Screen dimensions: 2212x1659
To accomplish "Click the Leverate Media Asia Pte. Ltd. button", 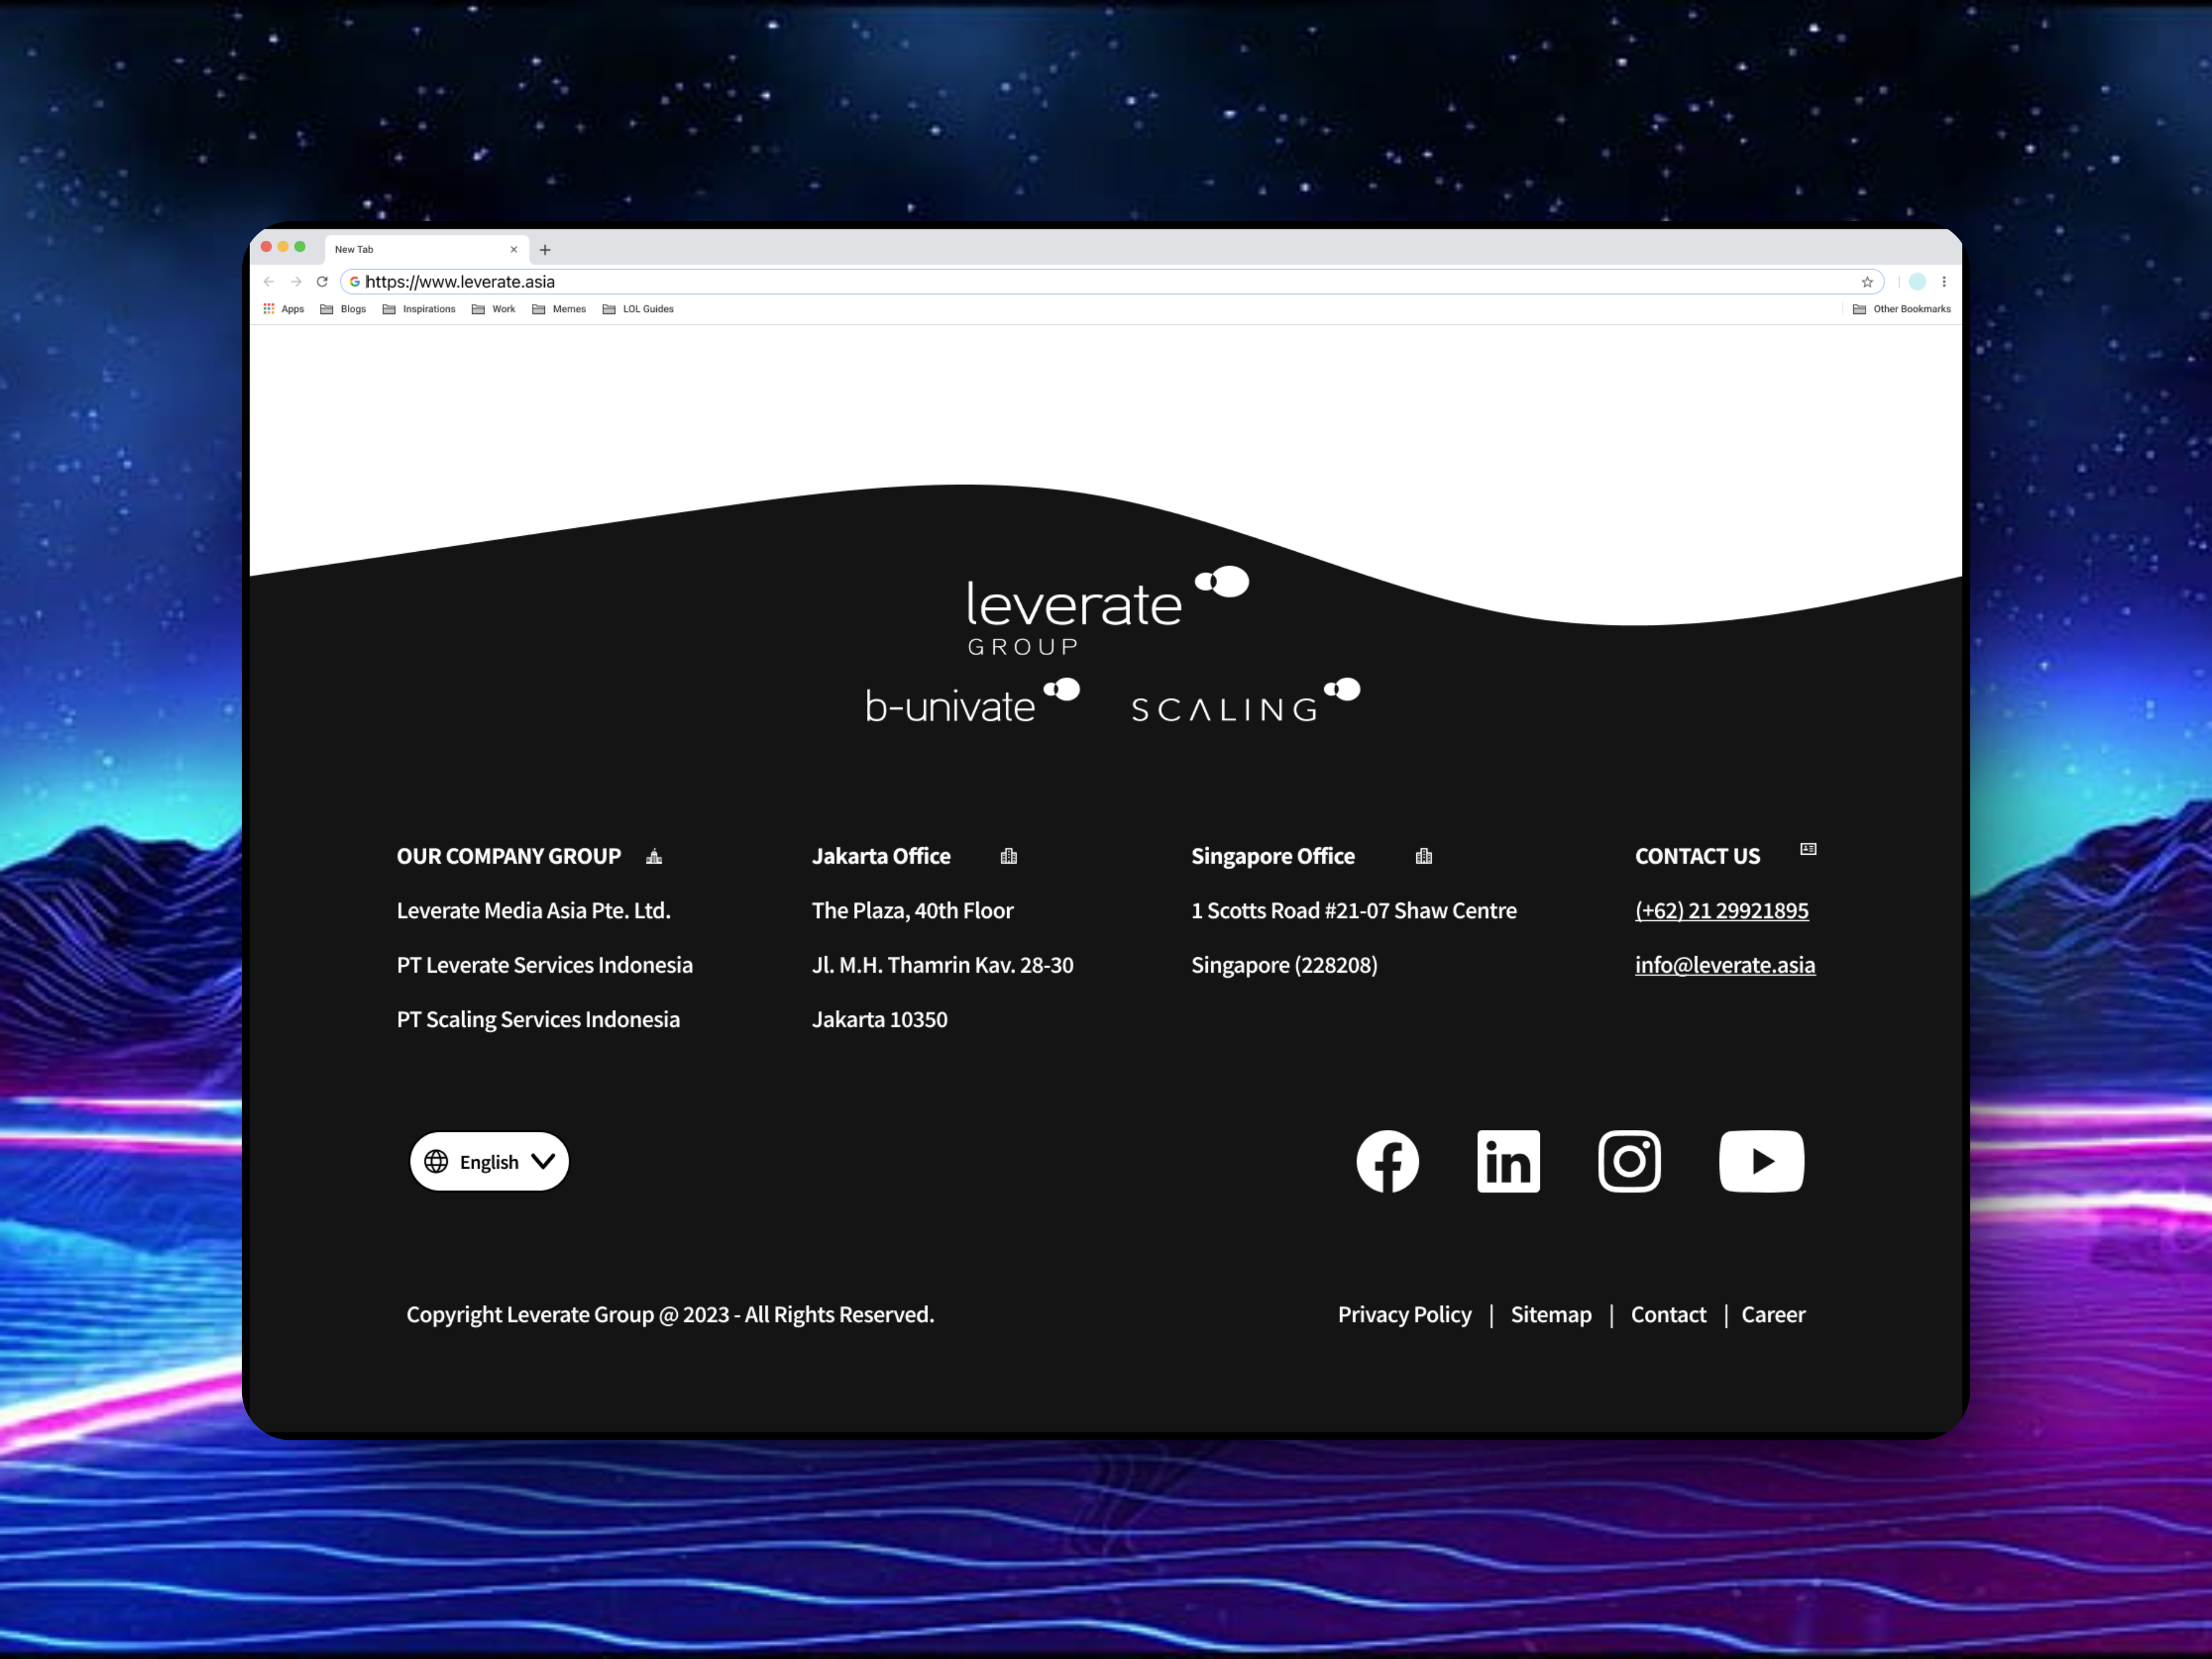I will pyautogui.click(x=533, y=909).
